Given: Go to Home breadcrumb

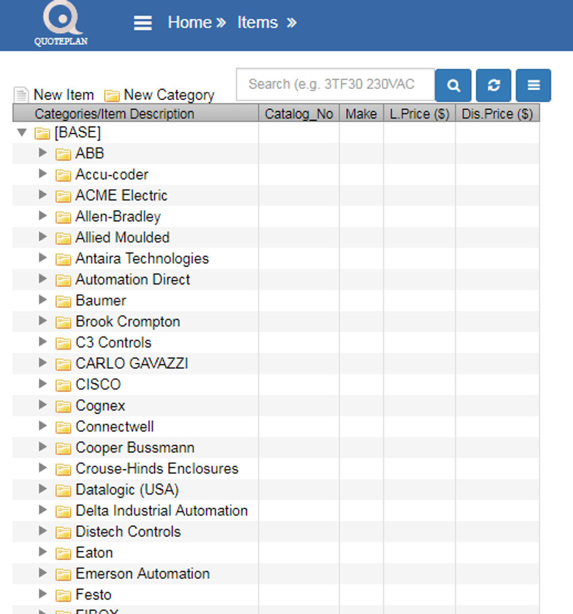Looking at the screenshot, I should pos(190,22).
